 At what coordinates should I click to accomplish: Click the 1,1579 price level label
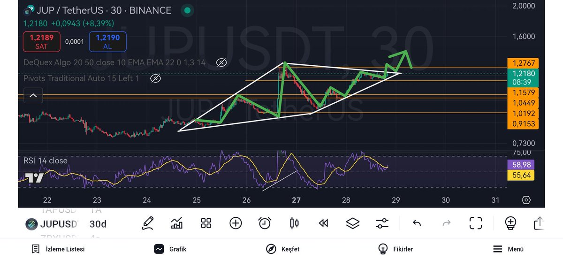tap(524, 92)
